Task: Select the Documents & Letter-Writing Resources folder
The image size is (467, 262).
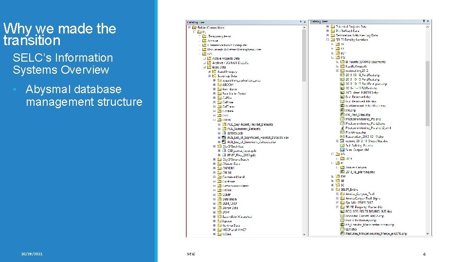Action: [234, 49]
